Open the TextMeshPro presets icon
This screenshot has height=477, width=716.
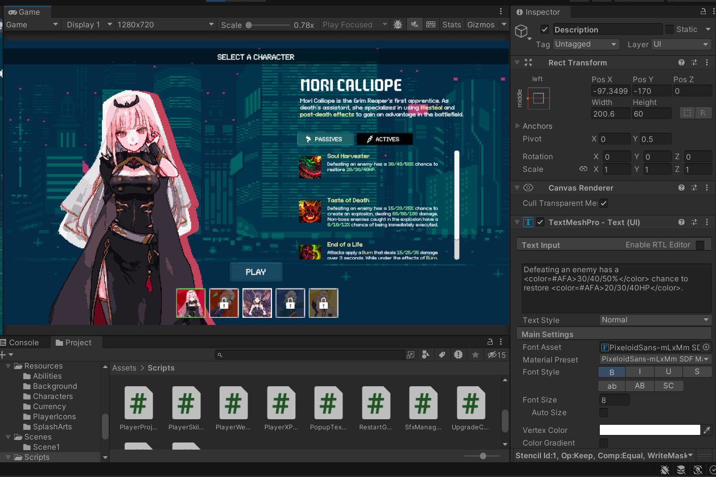click(x=694, y=222)
